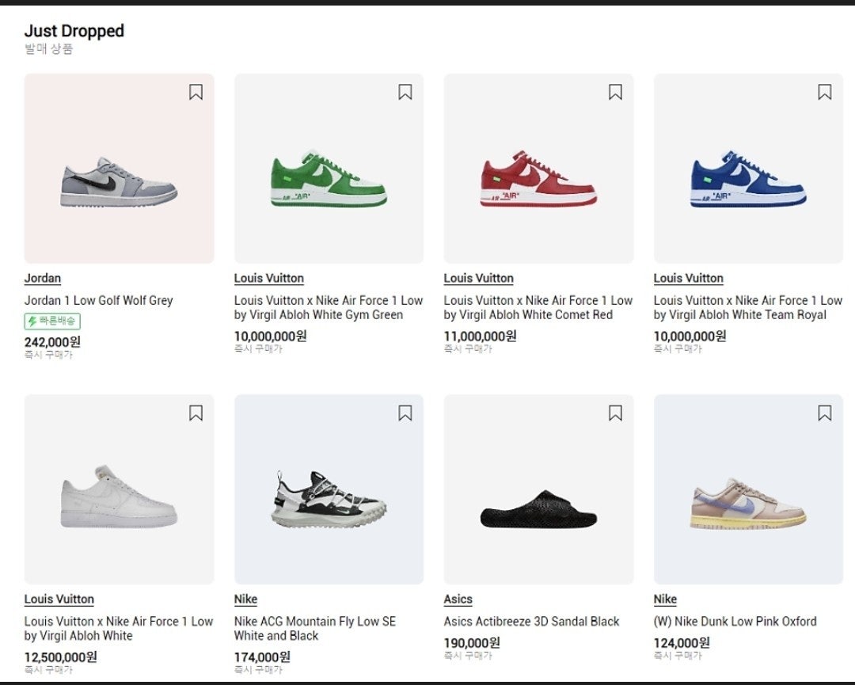This screenshot has width=855, height=685.
Task: Bookmark the Nike ACG Mountain Fly Low SE
Action: pos(405,413)
